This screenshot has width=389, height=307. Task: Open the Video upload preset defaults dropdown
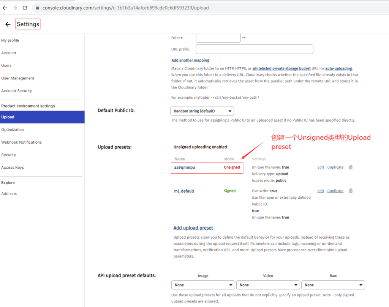268,285
